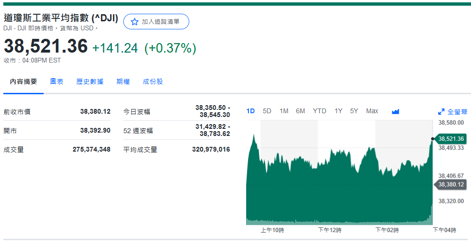Display Max chart range
The image size is (471, 243).
[372, 111]
